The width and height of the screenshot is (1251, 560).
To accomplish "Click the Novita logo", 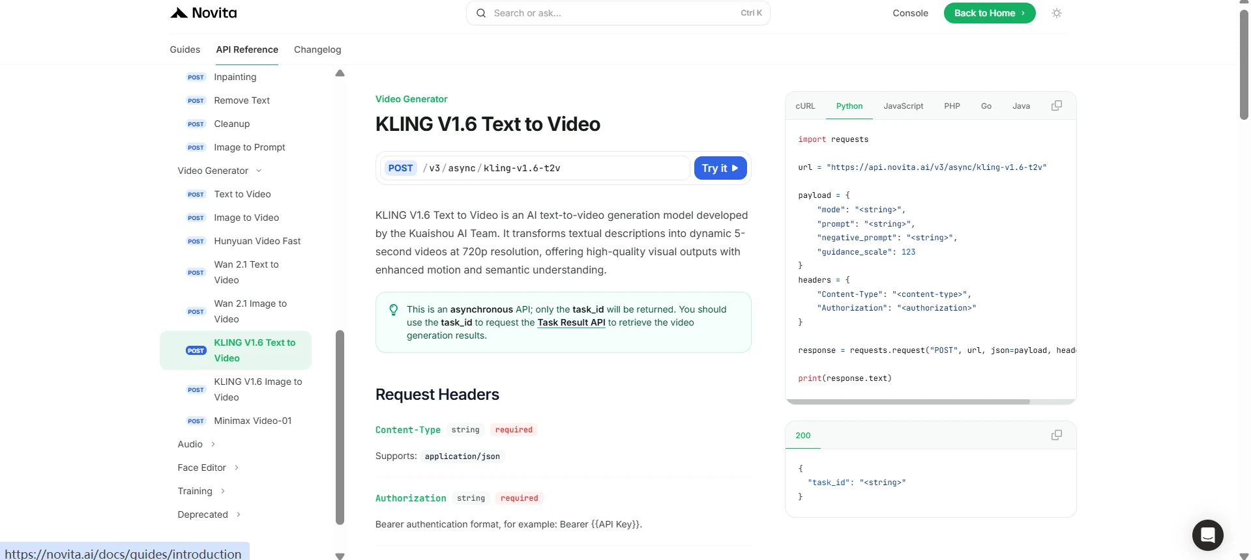I will [203, 13].
